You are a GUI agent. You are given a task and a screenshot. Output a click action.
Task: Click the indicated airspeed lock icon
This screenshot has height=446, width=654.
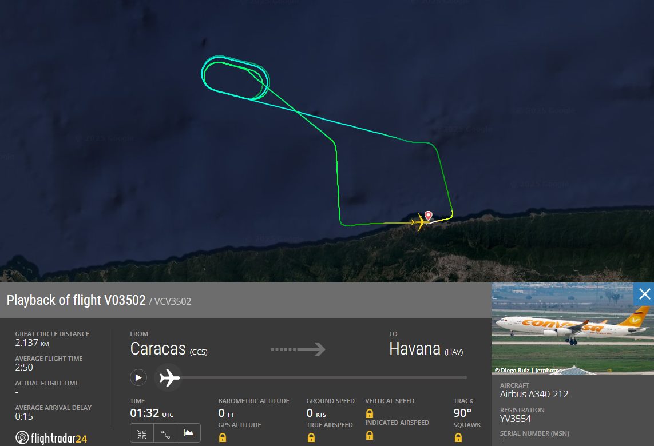(369, 435)
